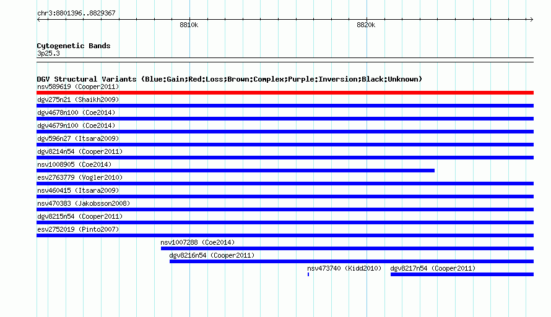Screen dimensions: 551x317
Task: Click the dgv275n21 (Shaikh2009) label
Action: [x=78, y=99]
